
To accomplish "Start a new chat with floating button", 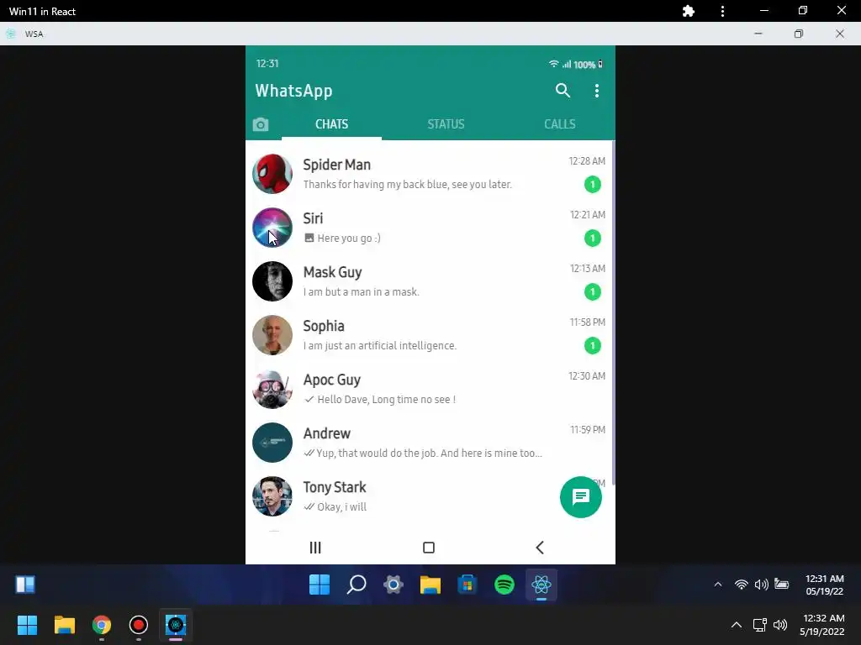I will (x=581, y=497).
